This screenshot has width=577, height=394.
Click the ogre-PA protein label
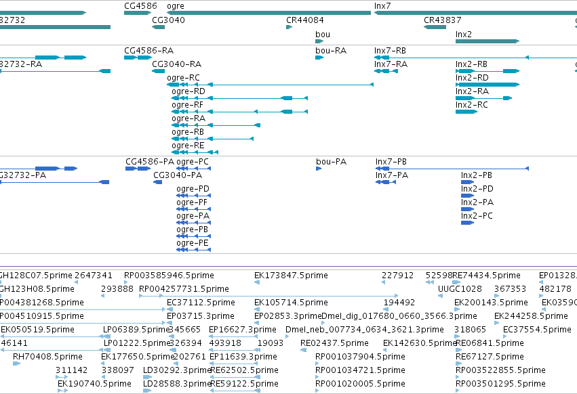193,216
